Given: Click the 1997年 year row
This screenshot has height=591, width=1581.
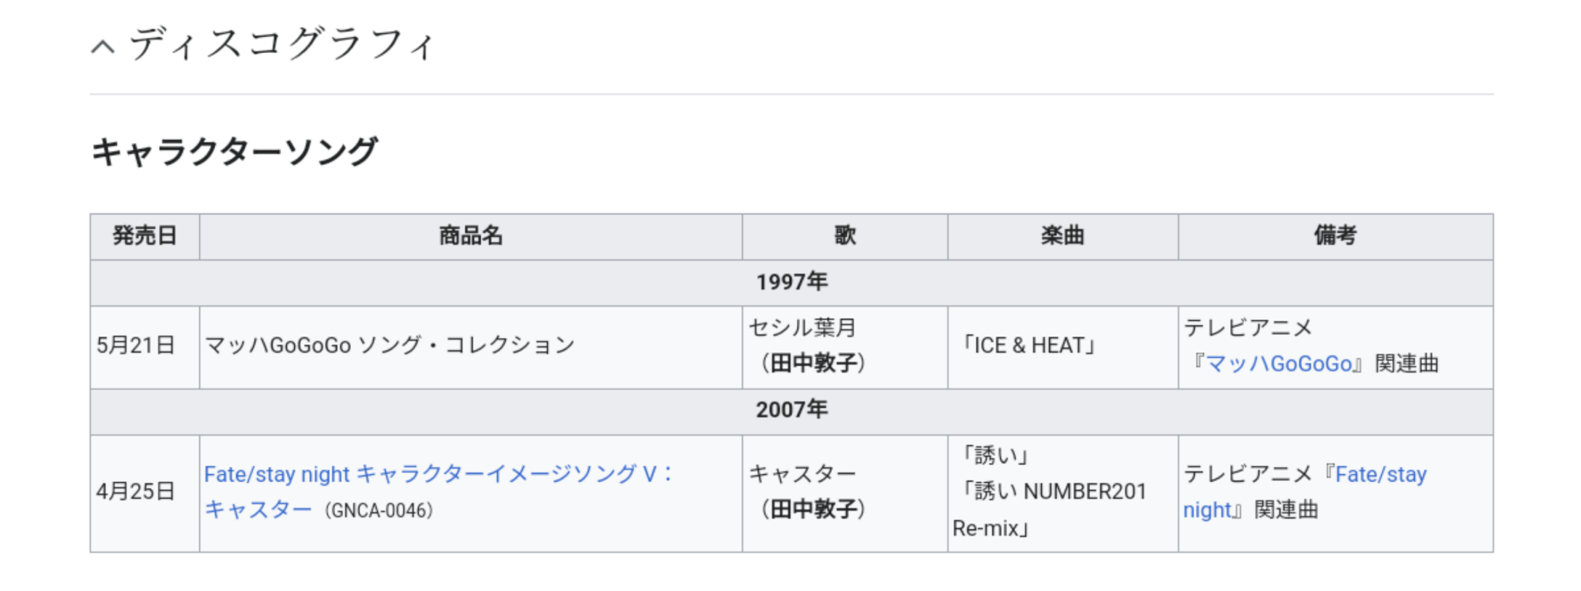Looking at the screenshot, I should click(x=791, y=282).
